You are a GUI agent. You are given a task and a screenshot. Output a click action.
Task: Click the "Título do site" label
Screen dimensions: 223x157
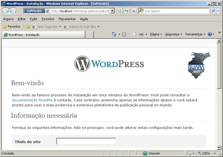point(28,142)
